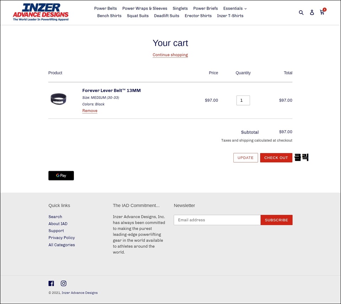Click the CHECK OUT button

(276, 158)
